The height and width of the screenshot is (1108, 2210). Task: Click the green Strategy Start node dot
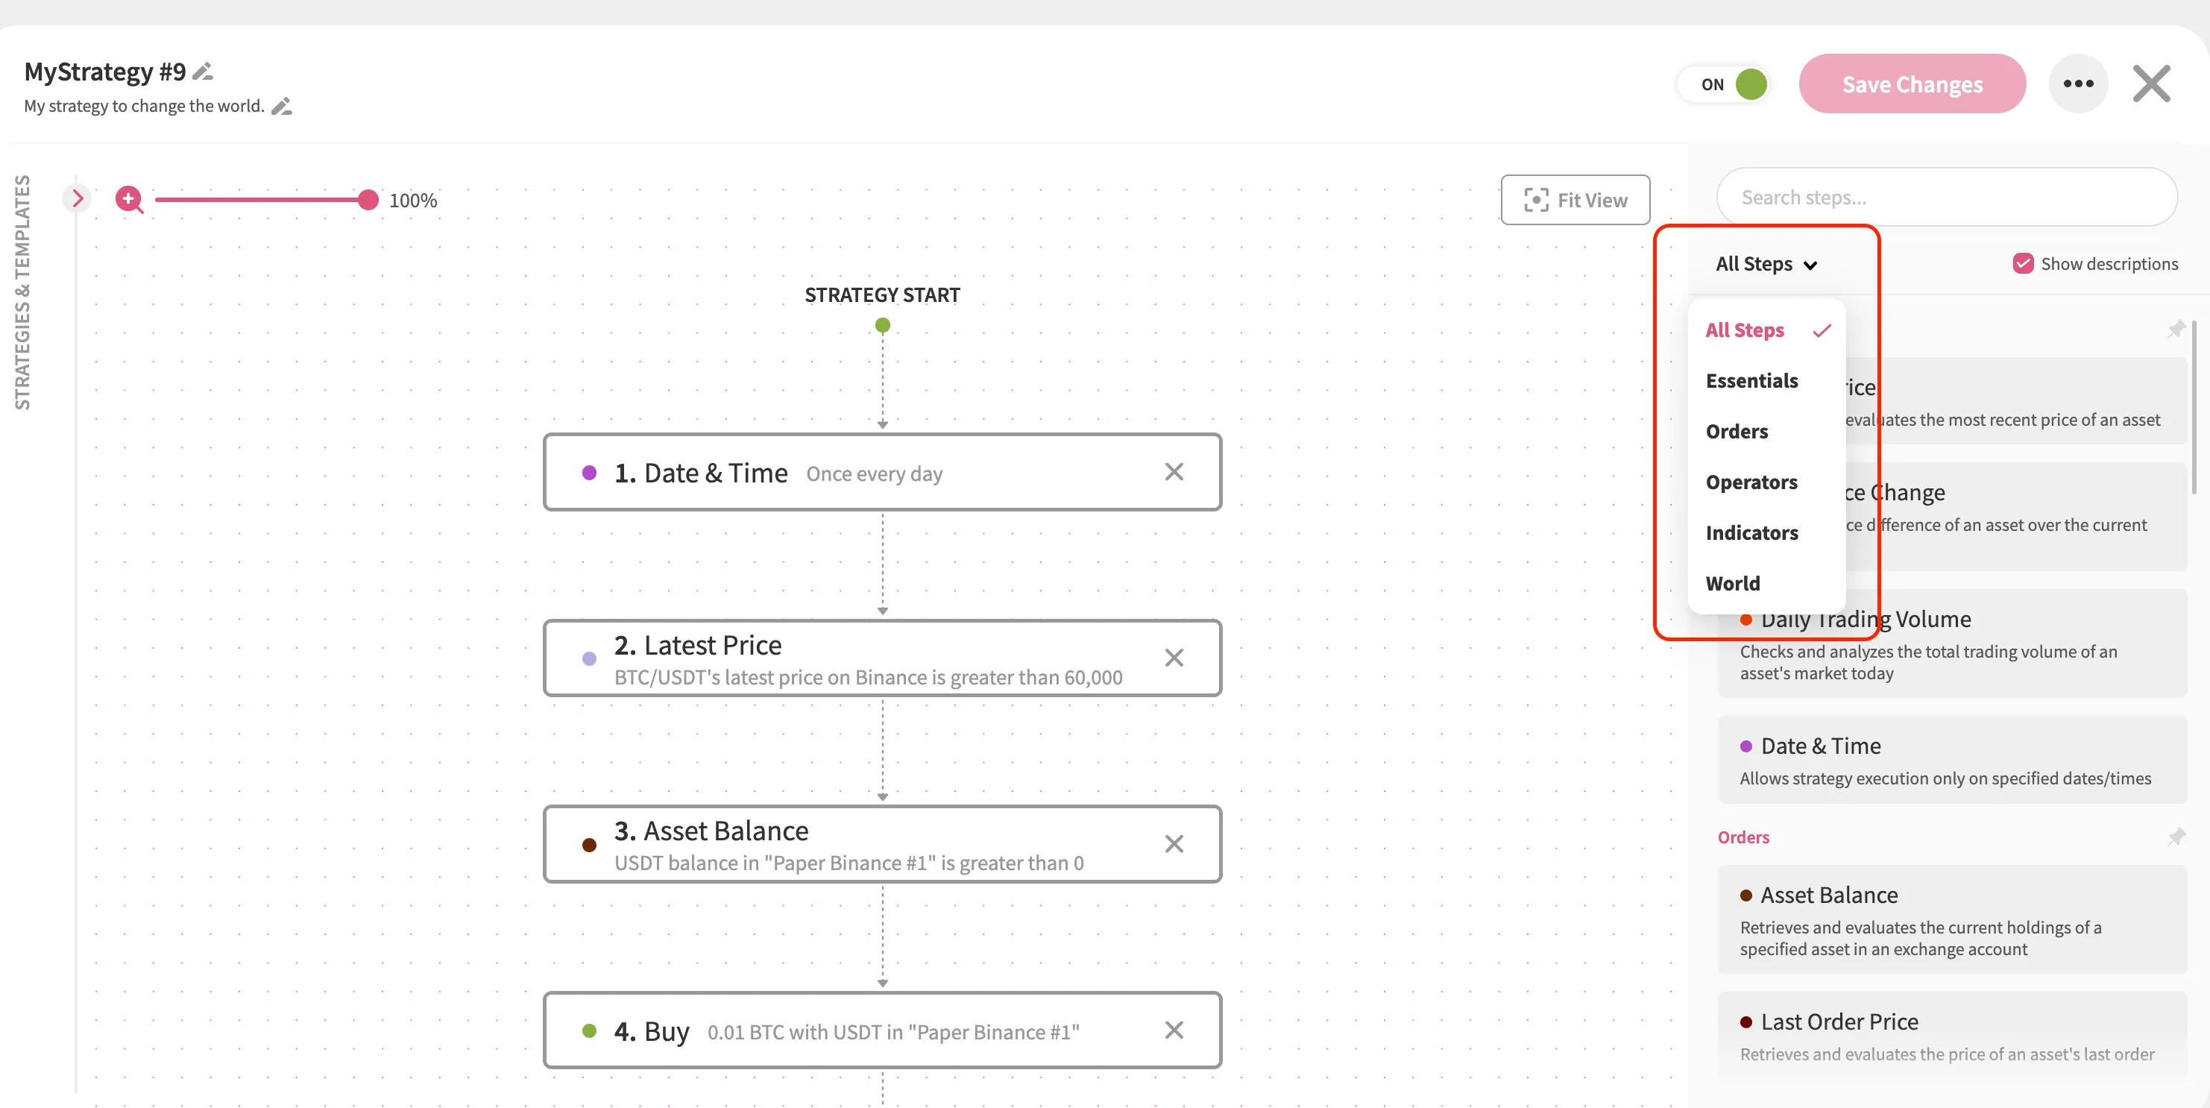tap(882, 326)
